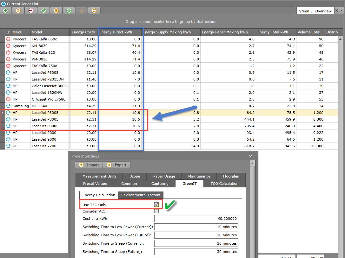Close the Green IT Overview tab
The height and width of the screenshot is (258, 345).
(x=337, y=10)
